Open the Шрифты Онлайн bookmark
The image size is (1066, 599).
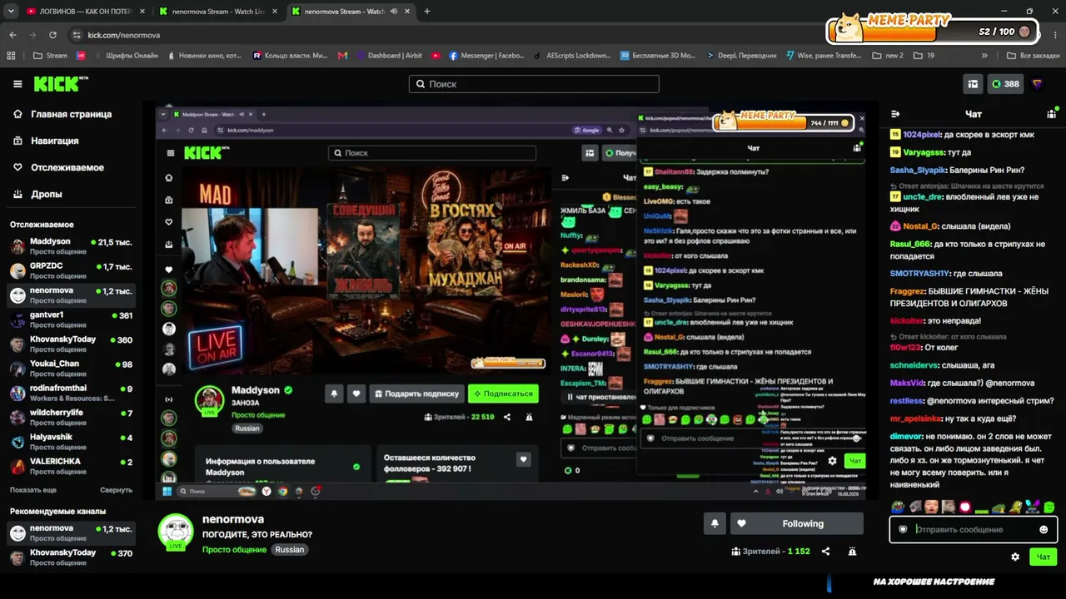tap(125, 56)
